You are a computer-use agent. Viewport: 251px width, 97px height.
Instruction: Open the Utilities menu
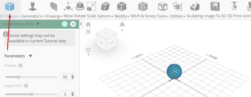click(x=178, y=16)
